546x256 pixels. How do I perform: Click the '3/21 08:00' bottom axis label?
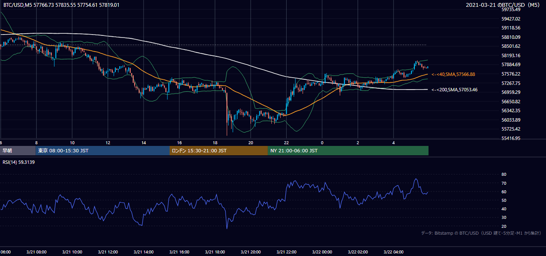click(36, 252)
